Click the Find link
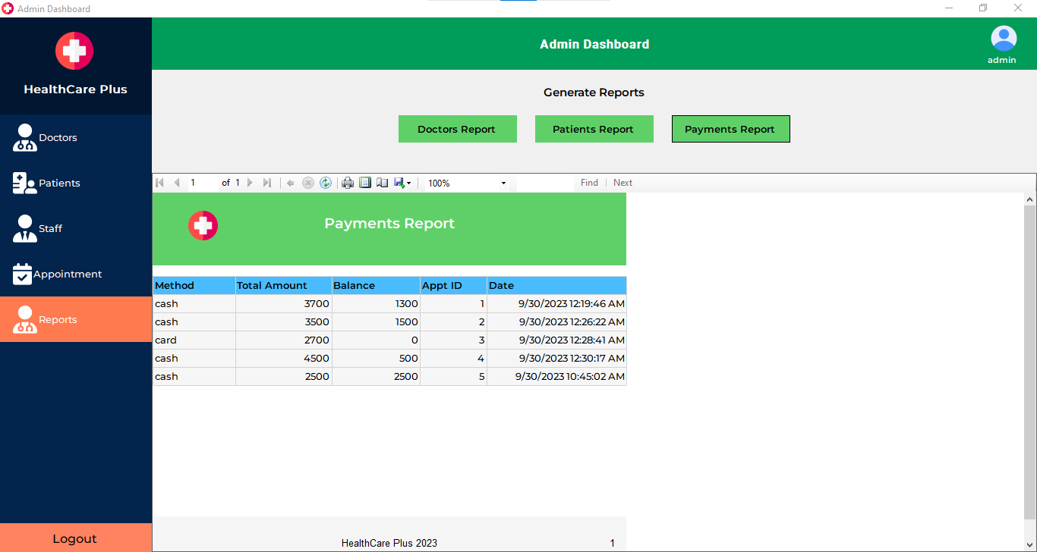The height and width of the screenshot is (552, 1037). (x=589, y=183)
